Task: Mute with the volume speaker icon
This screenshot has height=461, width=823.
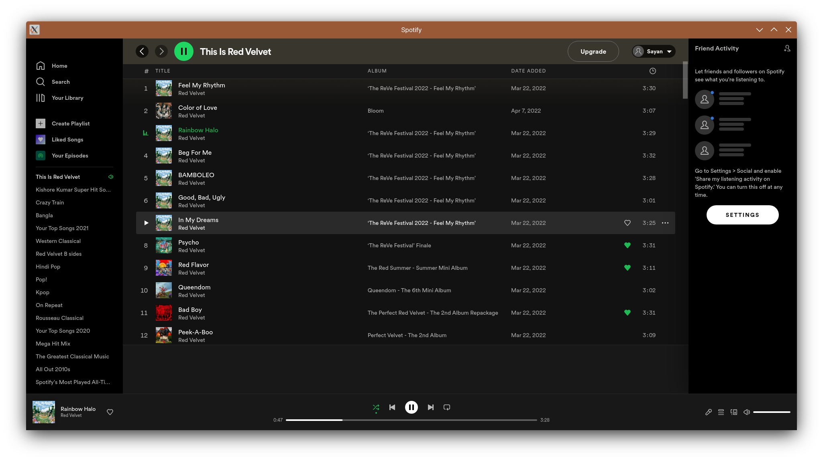Action: click(747, 412)
